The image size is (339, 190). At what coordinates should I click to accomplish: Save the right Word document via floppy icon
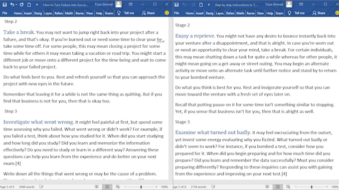(176, 4)
